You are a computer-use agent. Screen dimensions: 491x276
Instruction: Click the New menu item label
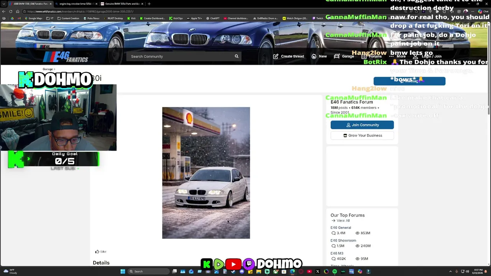coord(323,56)
